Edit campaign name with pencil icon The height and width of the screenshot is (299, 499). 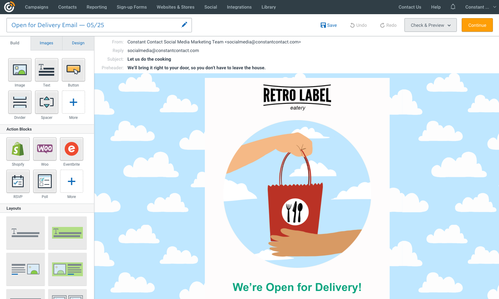point(184,25)
